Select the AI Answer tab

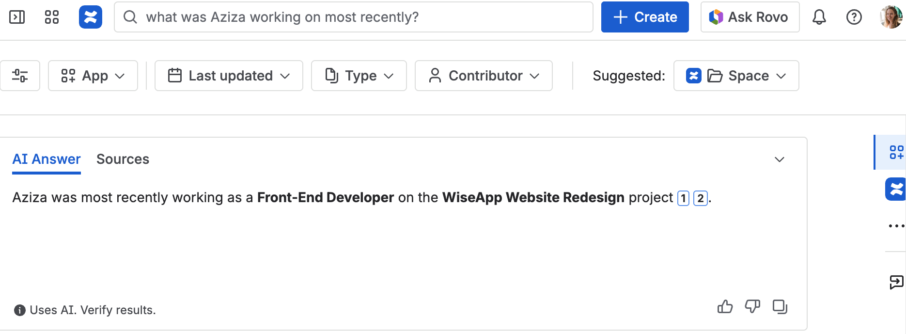(x=47, y=159)
